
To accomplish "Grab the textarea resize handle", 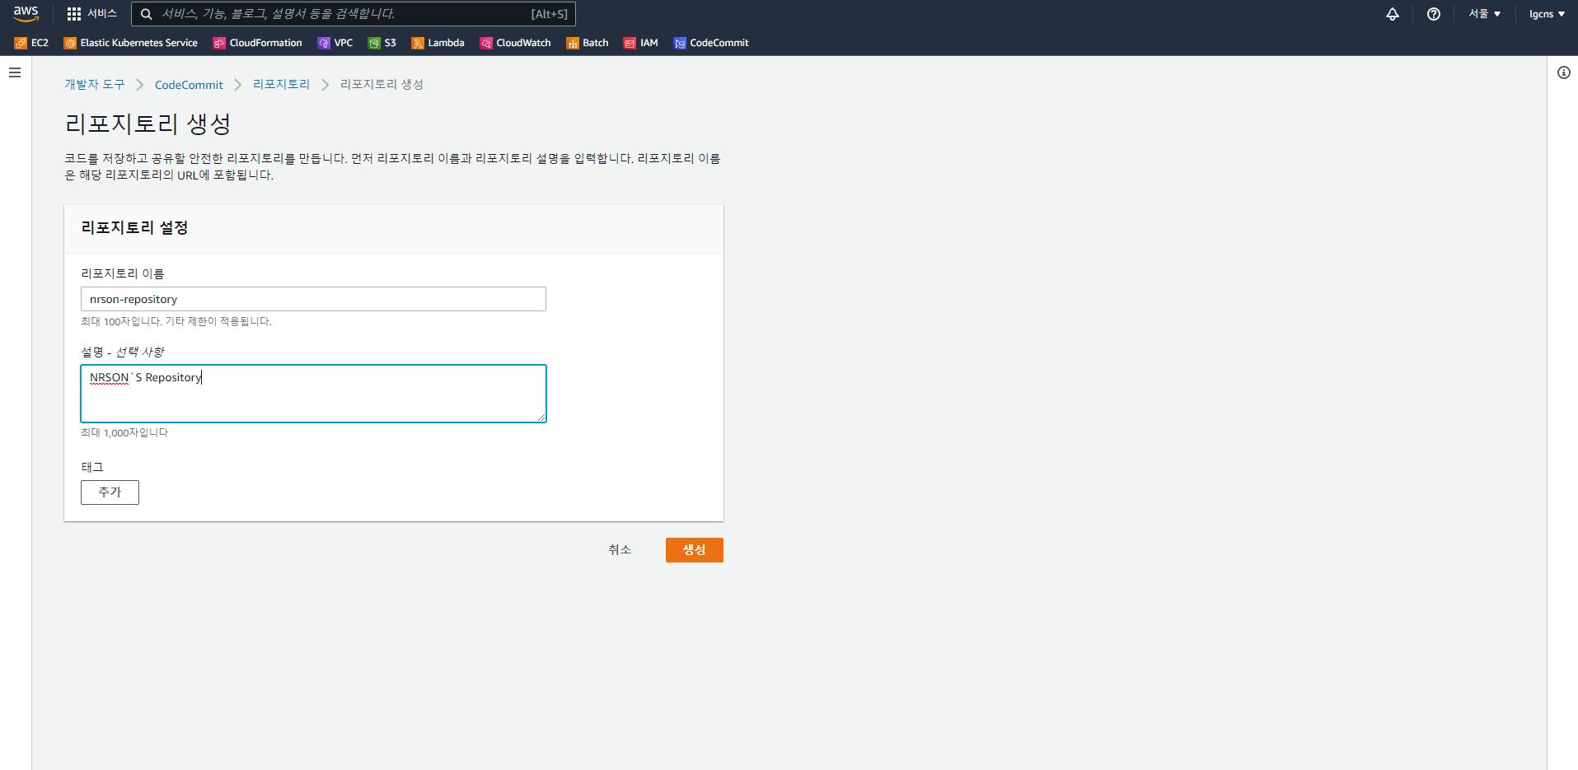I will [541, 418].
